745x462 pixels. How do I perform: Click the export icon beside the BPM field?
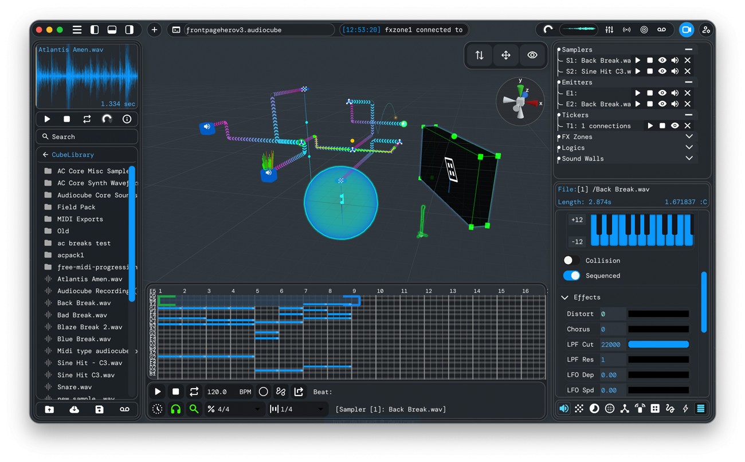pos(299,391)
